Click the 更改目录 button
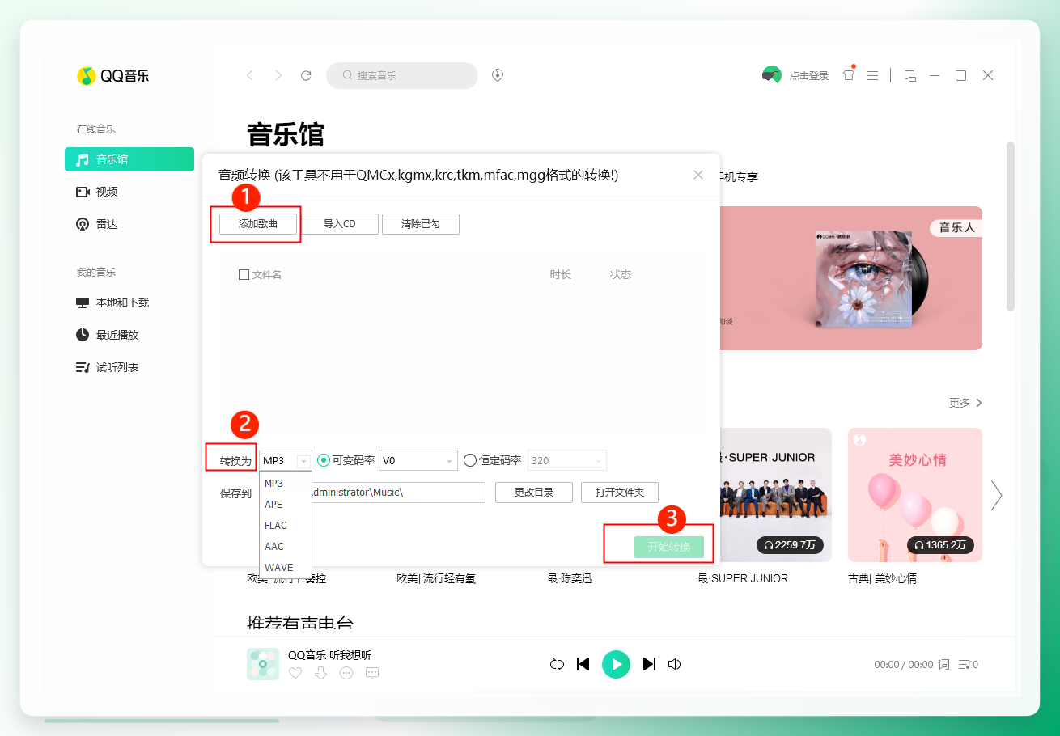Image resolution: width=1060 pixels, height=736 pixels. coord(534,492)
